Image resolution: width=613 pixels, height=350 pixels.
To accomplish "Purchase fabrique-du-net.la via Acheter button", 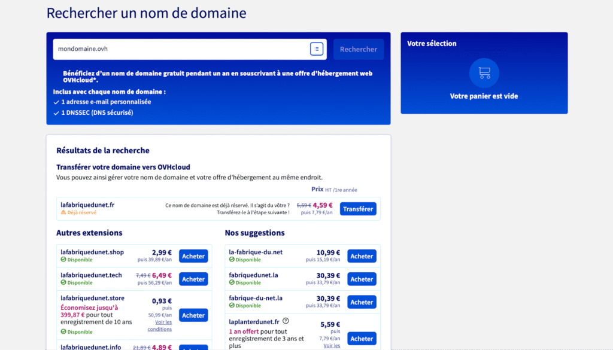I will click(x=362, y=302).
